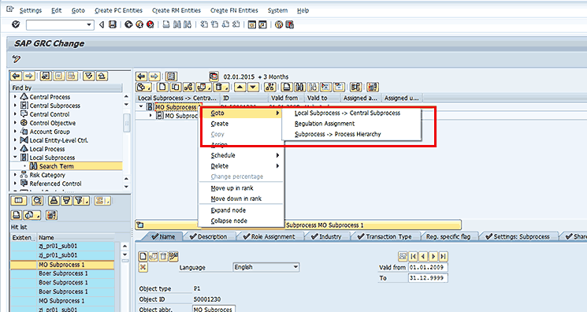Select Search Term under Local Subprocess
The width and height of the screenshot is (587, 312).
coord(56,166)
